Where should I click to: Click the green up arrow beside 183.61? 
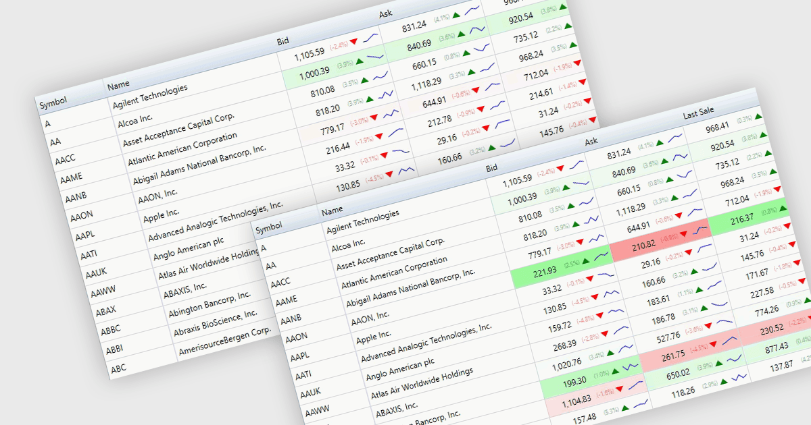698,291
